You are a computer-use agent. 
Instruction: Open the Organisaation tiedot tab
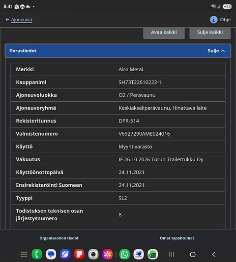pyautogui.click(x=59, y=238)
